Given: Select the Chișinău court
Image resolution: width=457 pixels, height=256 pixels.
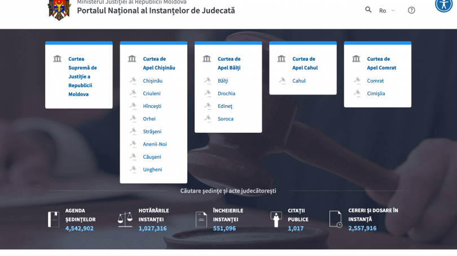Looking at the screenshot, I should point(153,81).
